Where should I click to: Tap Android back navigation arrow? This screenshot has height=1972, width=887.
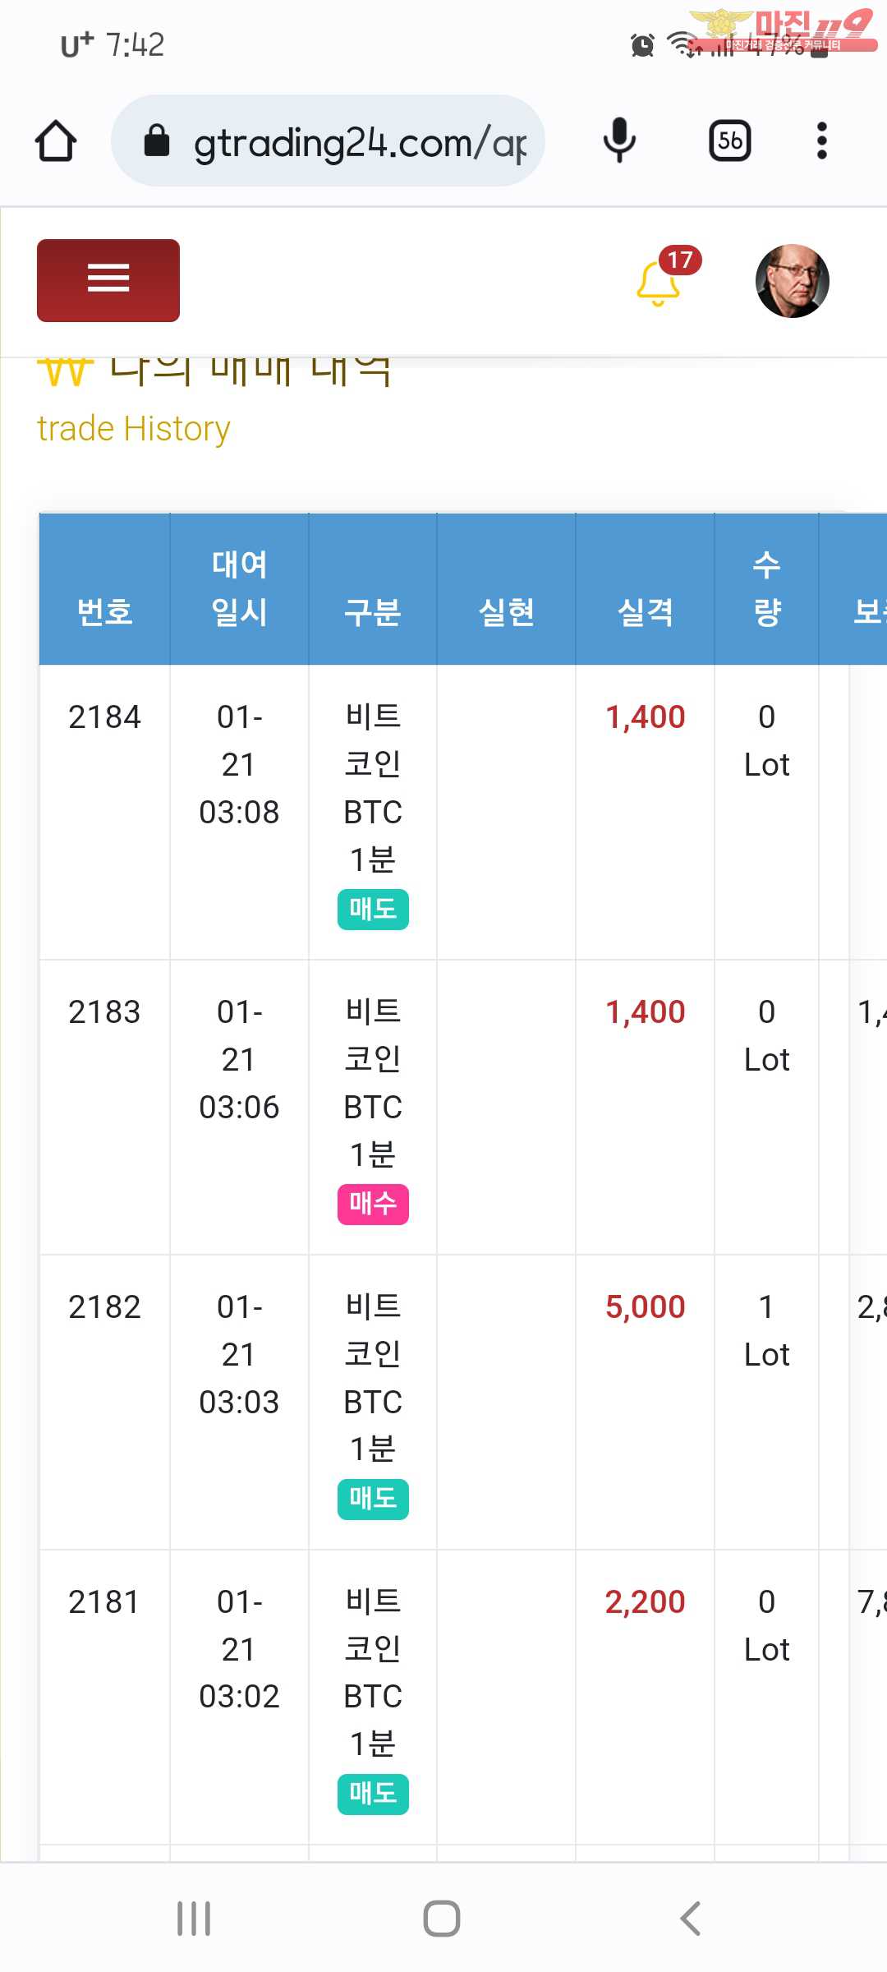point(690,1919)
